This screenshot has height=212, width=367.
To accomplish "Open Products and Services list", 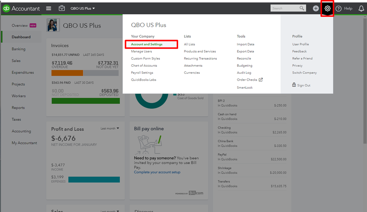I will point(199,51).
